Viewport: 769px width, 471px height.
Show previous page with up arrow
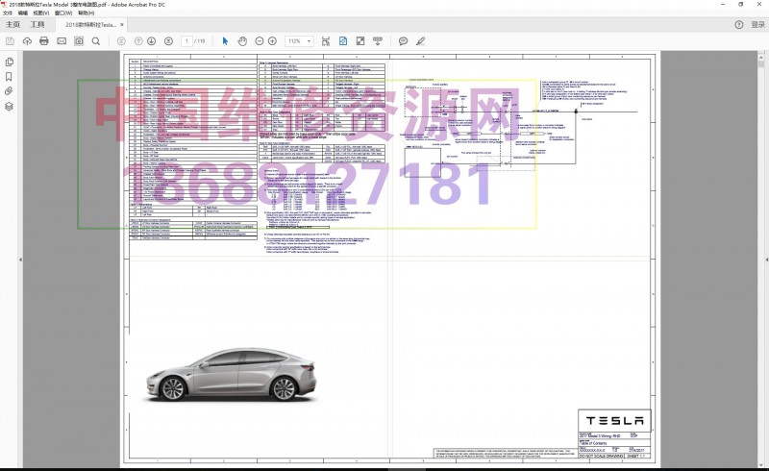coord(138,41)
